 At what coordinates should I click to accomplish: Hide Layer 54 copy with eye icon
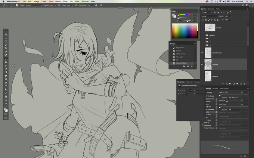click(202, 53)
